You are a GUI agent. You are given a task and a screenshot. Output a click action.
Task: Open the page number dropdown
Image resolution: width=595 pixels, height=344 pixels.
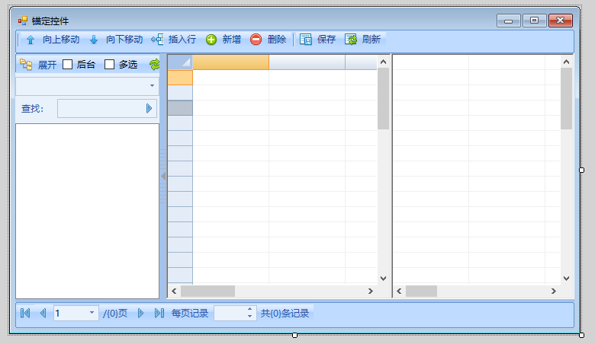coord(92,313)
